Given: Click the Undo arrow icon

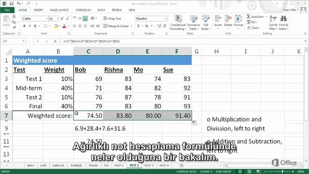Looking at the screenshot, I should pos(18,3).
